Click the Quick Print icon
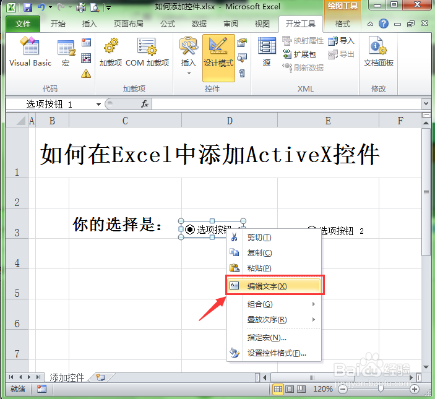The image size is (435, 399). (x=81, y=7)
